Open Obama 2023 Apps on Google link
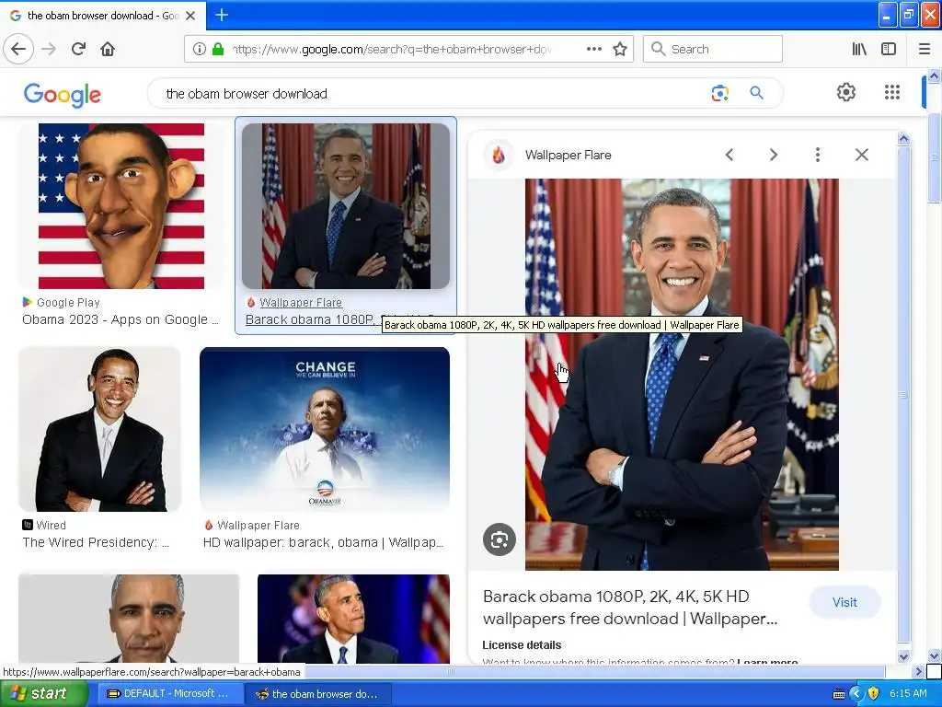 [x=121, y=319]
